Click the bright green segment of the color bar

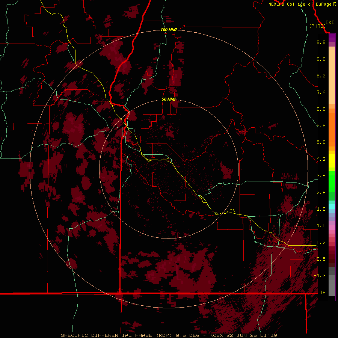pos(332,181)
